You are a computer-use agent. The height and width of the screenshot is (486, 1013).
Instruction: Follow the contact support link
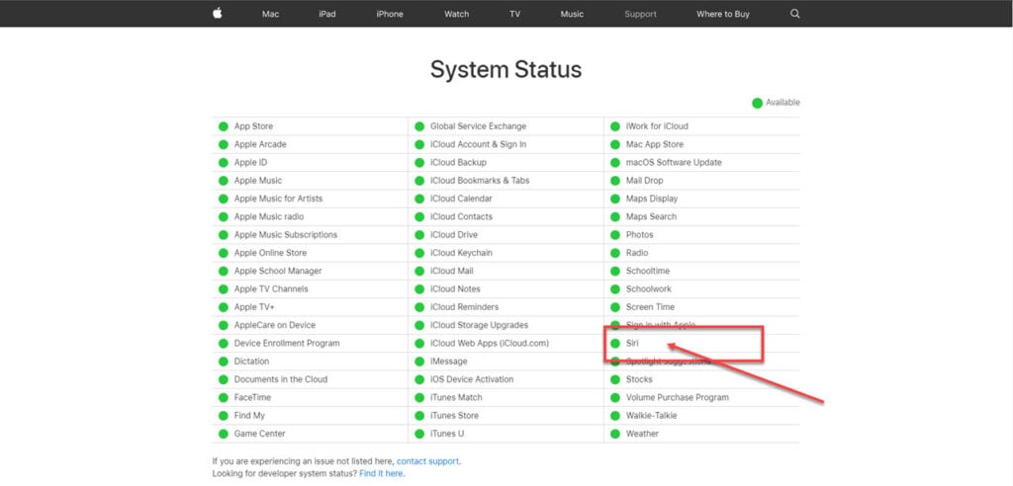[427, 461]
